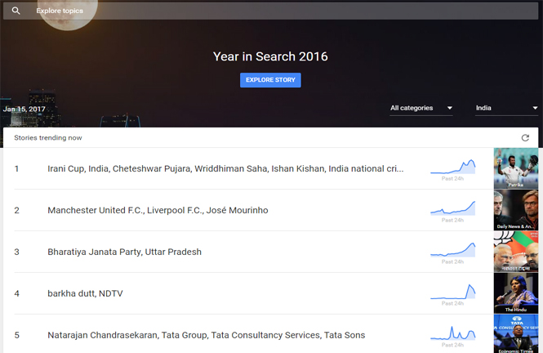Click the Bharatiya Janata Party trend sparkline
The height and width of the screenshot is (353, 543).
coord(452,250)
